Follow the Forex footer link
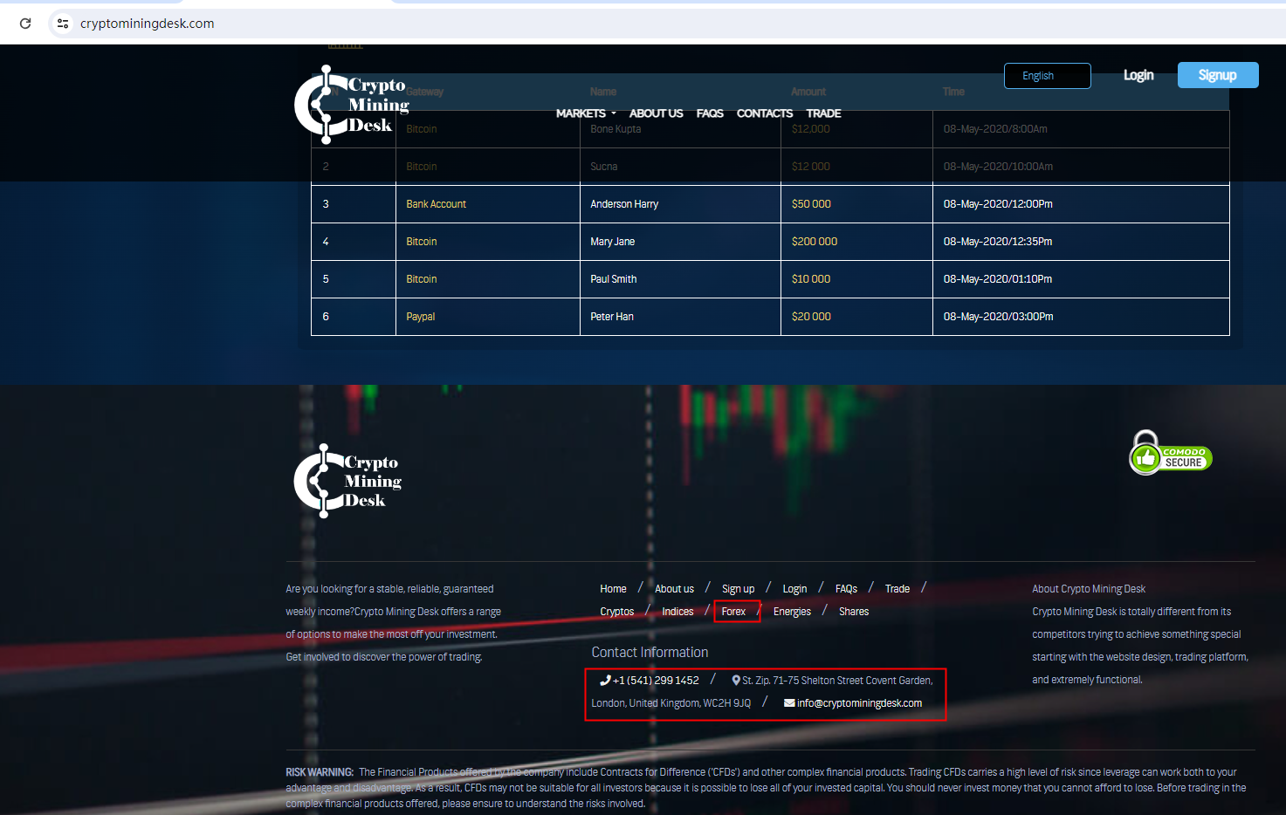The width and height of the screenshot is (1286, 815). pyautogui.click(x=734, y=611)
